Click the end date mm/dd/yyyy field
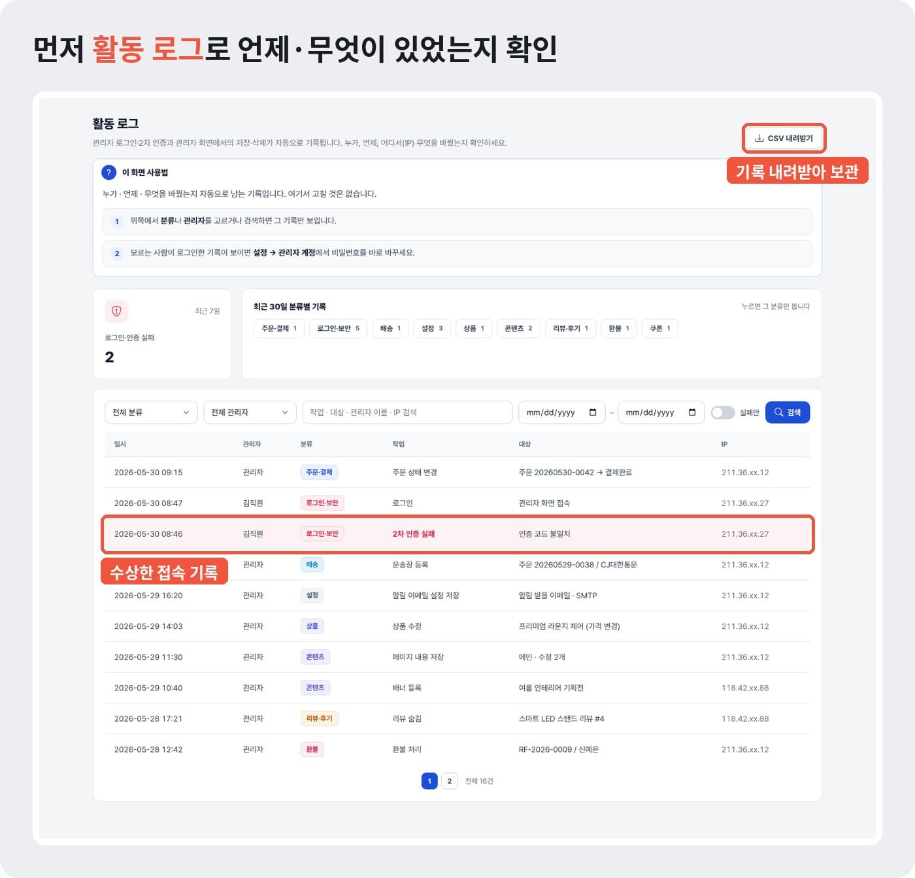The width and height of the screenshot is (915, 878). coord(661,413)
